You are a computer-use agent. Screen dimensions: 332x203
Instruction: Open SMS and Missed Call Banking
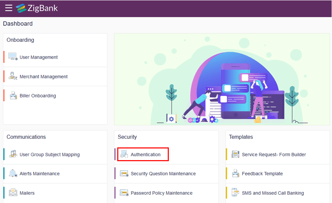pyautogui.click(x=273, y=193)
